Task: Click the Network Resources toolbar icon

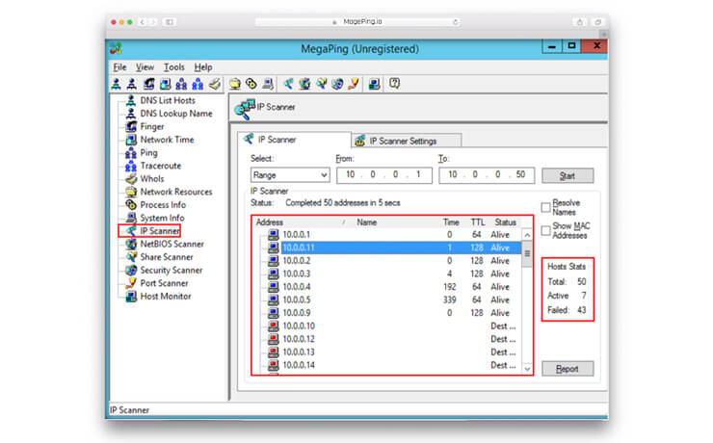Action: [235, 84]
